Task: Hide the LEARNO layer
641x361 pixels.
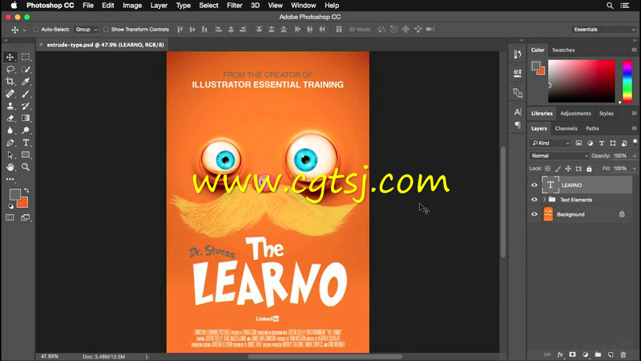Action: [534, 185]
